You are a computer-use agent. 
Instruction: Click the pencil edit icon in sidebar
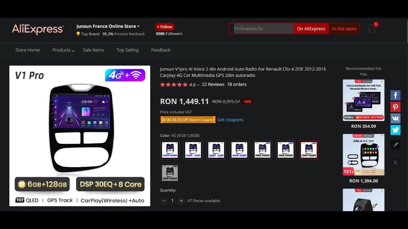click(x=396, y=144)
